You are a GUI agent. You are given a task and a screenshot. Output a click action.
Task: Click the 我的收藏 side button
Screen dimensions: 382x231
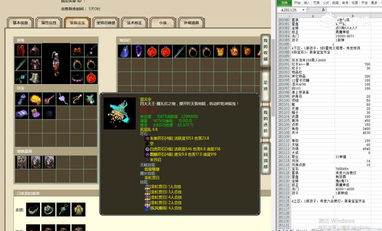pyautogui.click(x=266, y=50)
